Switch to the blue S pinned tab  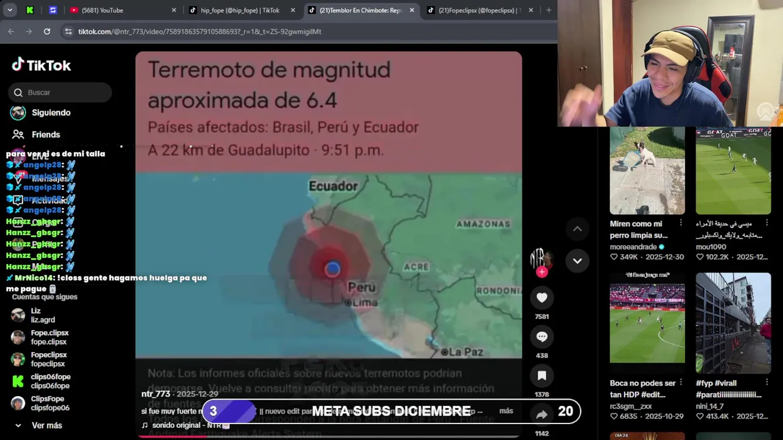pos(53,10)
